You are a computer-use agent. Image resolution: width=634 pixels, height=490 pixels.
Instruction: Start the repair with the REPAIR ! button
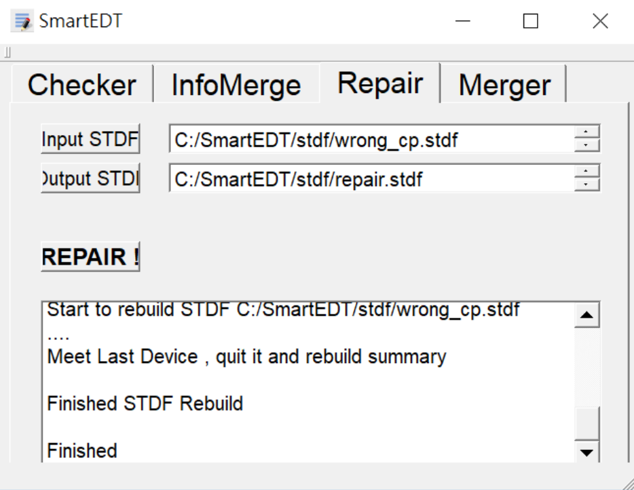point(90,257)
